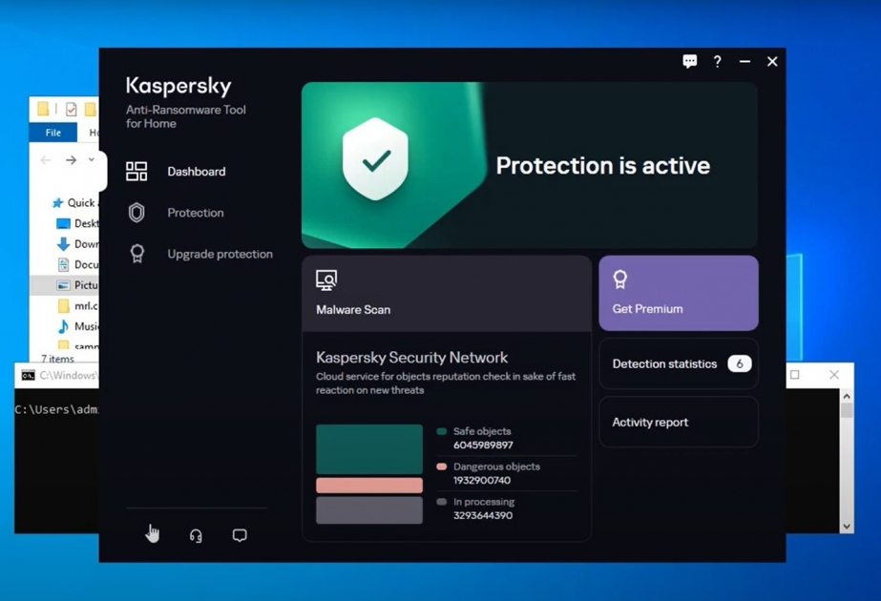The image size is (881, 601).
Task: Select Desktop in File Explorer navigation pane
Action: click(x=78, y=223)
